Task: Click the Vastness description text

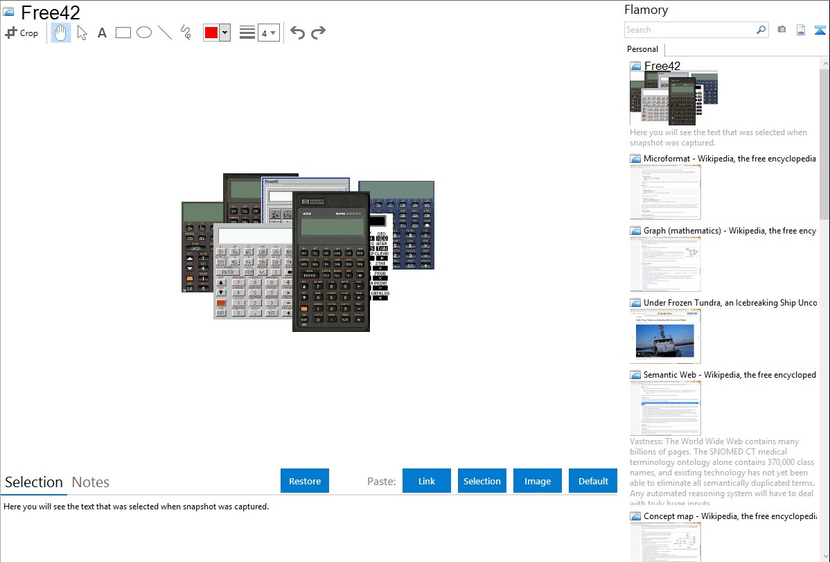Action: coord(723,473)
